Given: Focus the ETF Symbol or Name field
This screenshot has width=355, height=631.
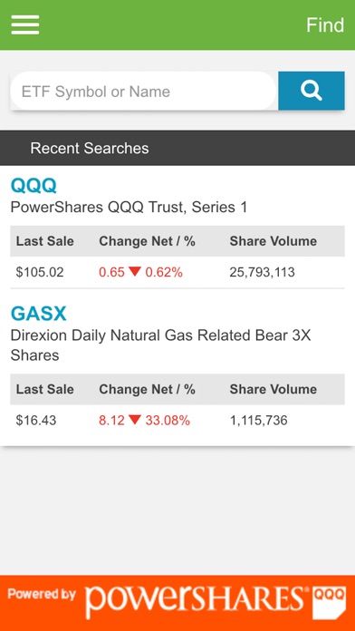Looking at the screenshot, I should (x=143, y=91).
